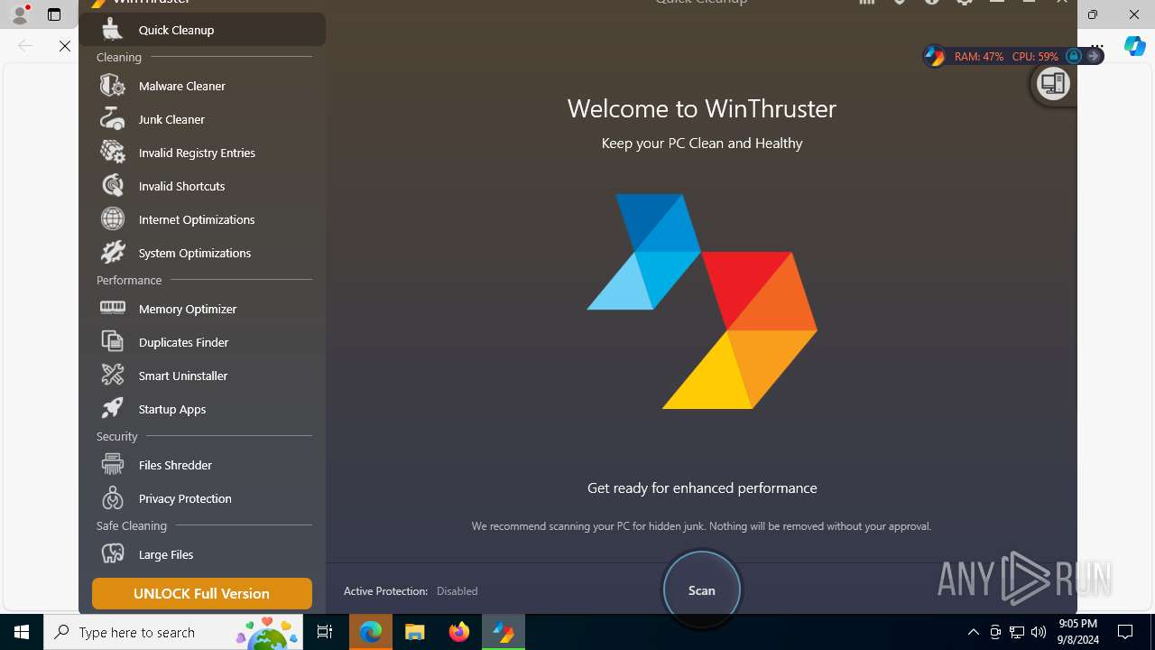The height and width of the screenshot is (650, 1155).
Task: Expand the system tray hidden icons chevron
Action: 974,632
